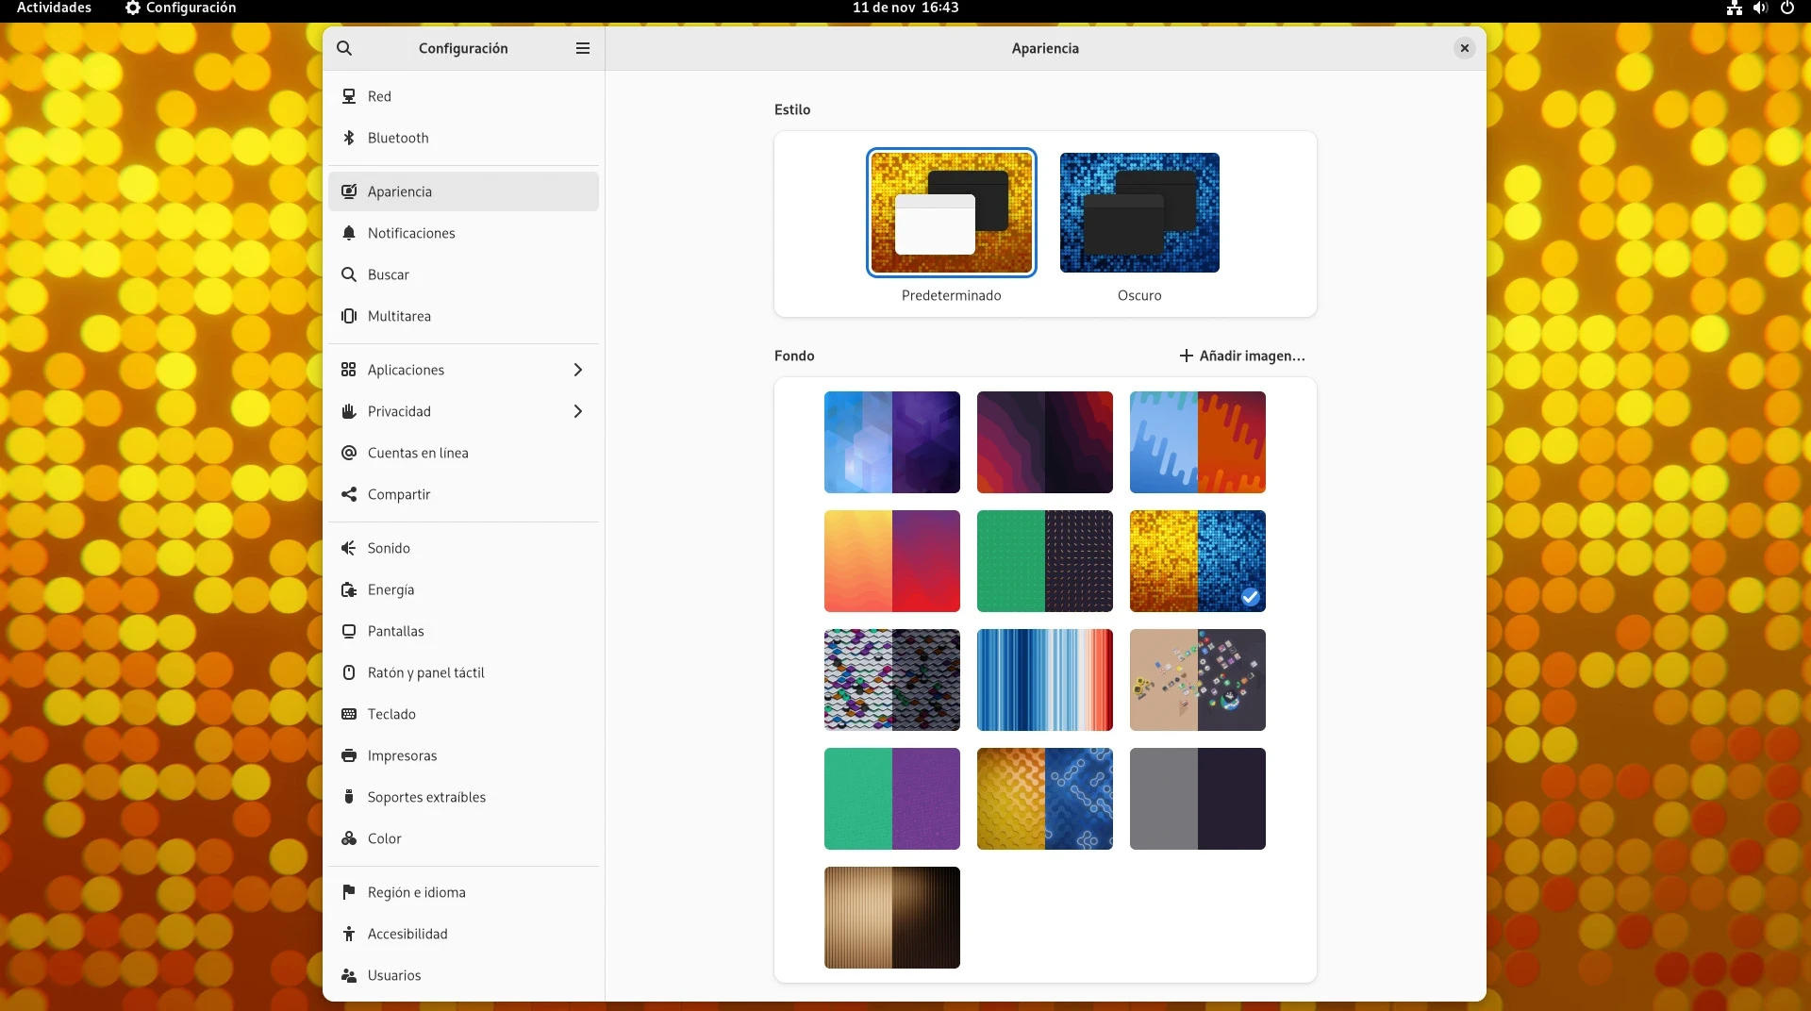Open the Pantallas settings panel
The image size is (1811, 1011).
tap(396, 631)
